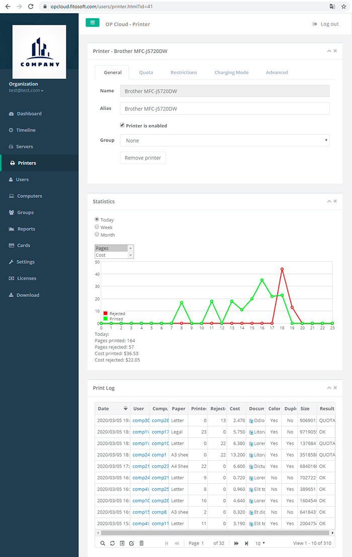Collapse the Statistics panel with its chevron
This screenshot has height=557, width=352.
(329, 201)
